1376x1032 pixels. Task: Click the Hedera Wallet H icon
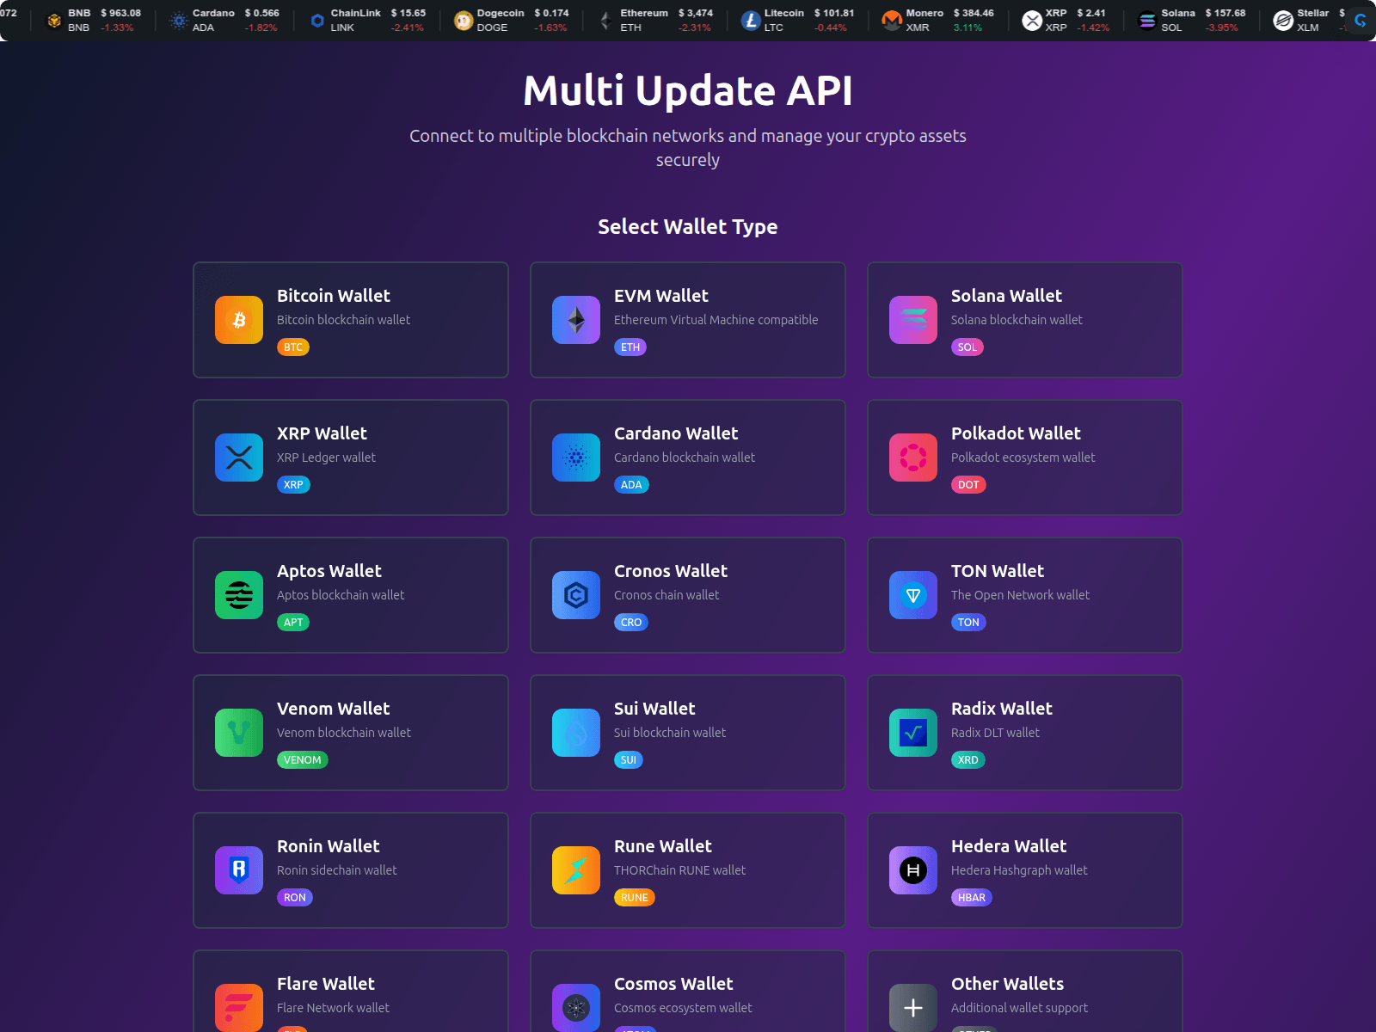913,870
